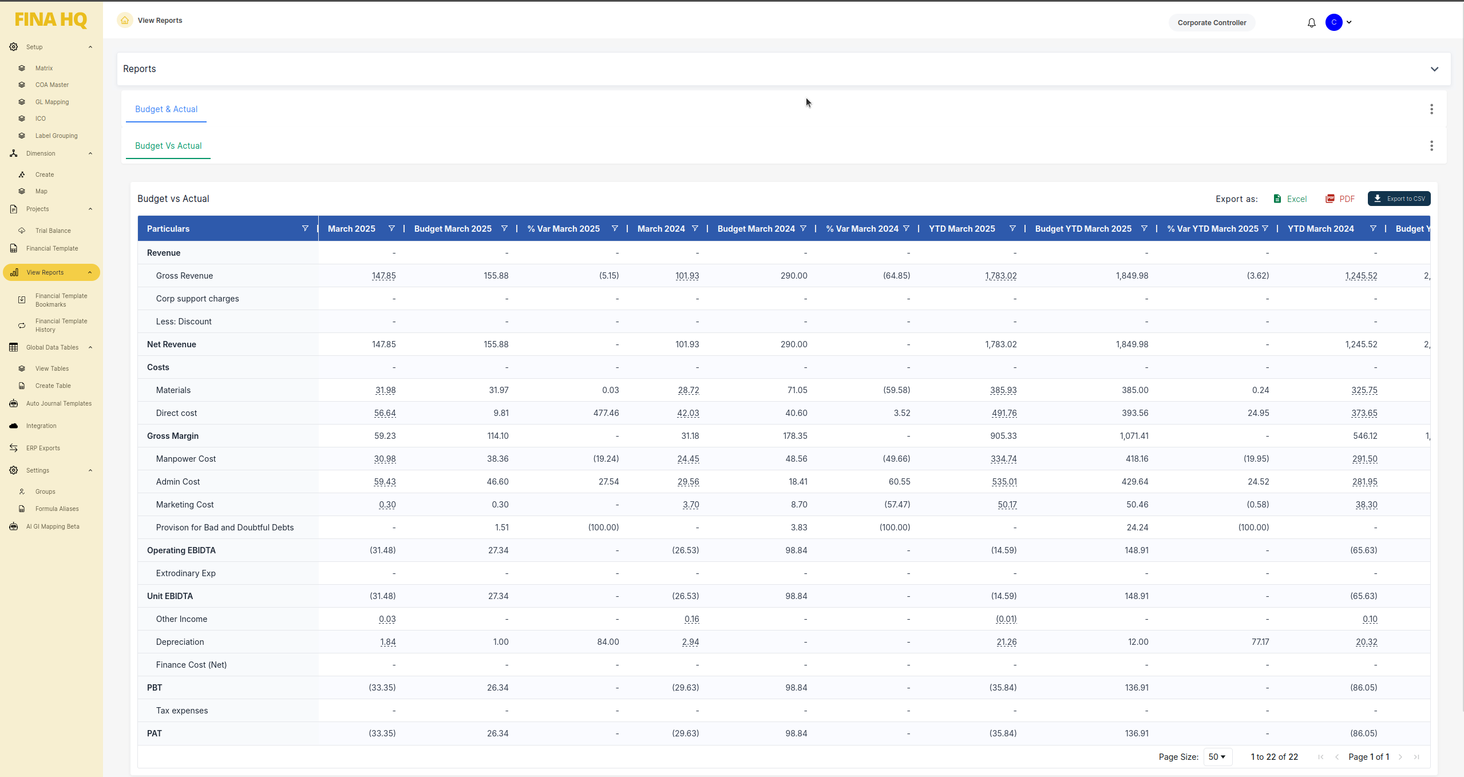Open filter on March 2025 column
Viewport: 1464px width, 777px height.
(x=391, y=228)
